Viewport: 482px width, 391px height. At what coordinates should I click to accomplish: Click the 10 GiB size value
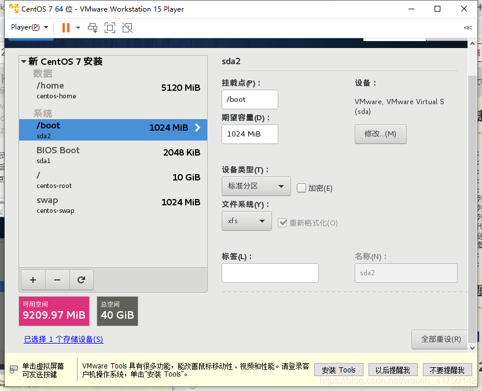pyautogui.click(x=186, y=178)
